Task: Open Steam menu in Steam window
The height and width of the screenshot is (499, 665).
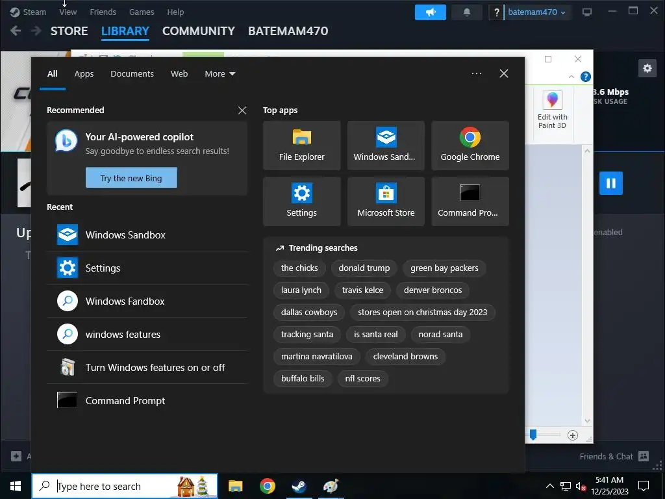Action: [x=28, y=12]
